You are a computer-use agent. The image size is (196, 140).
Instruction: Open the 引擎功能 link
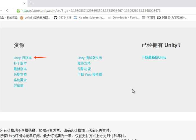click(x=84, y=69)
